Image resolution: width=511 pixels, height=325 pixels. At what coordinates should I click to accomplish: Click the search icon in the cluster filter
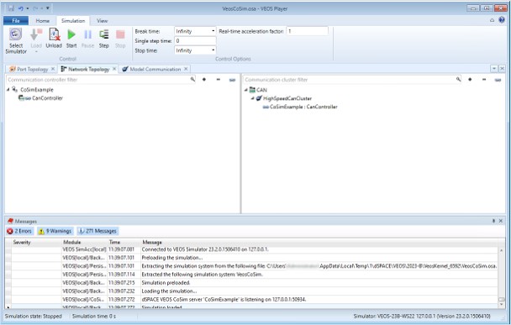tap(459, 79)
